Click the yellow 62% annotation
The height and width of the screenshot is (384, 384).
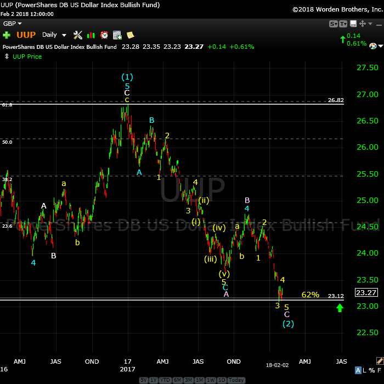click(310, 295)
